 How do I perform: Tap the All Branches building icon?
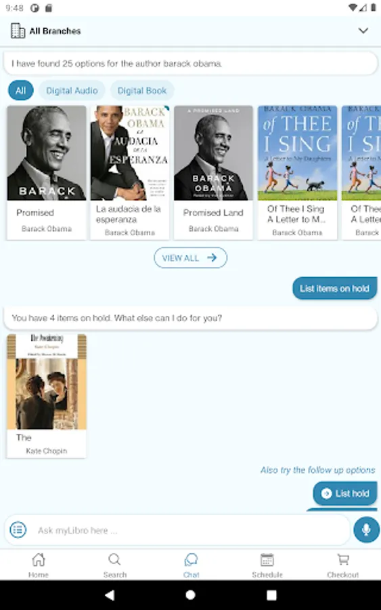(x=18, y=30)
